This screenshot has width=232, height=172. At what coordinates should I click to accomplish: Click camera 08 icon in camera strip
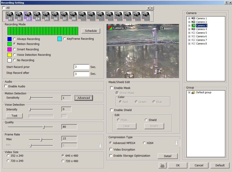pyautogui.click(x=73, y=16)
